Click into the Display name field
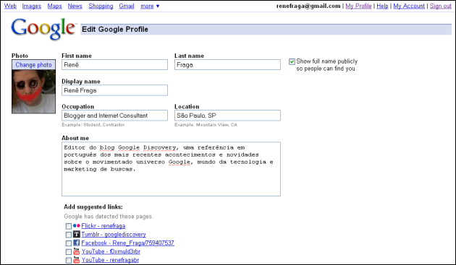The height and width of the screenshot is (265, 456). point(114,90)
